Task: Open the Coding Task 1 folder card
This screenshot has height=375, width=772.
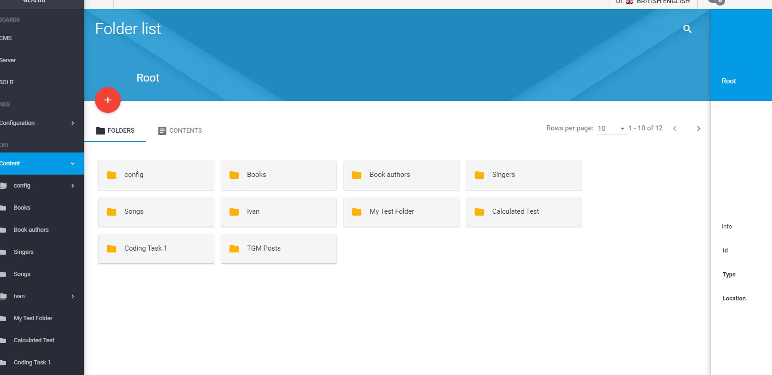Action: 156,249
